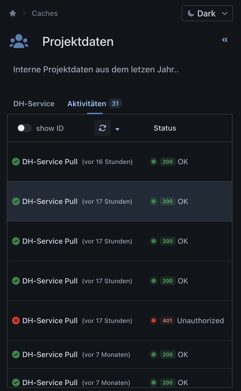The image size is (241, 391).
Task: Click the 200 badge in first row
Action: tap(168, 162)
